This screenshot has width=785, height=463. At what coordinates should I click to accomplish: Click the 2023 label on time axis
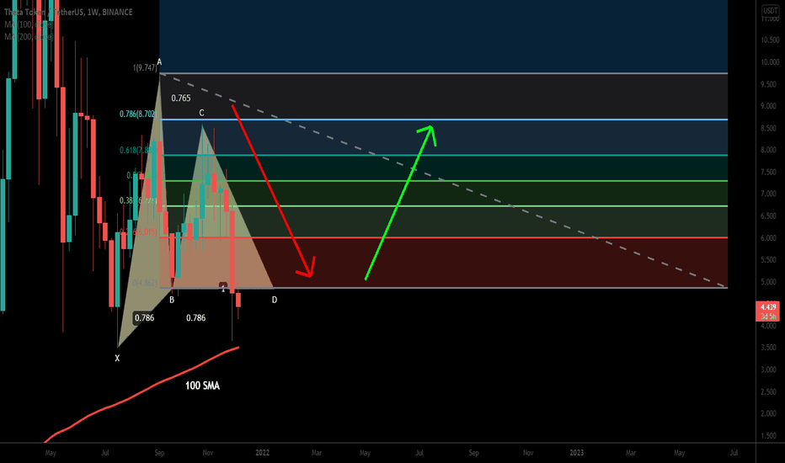tap(577, 453)
